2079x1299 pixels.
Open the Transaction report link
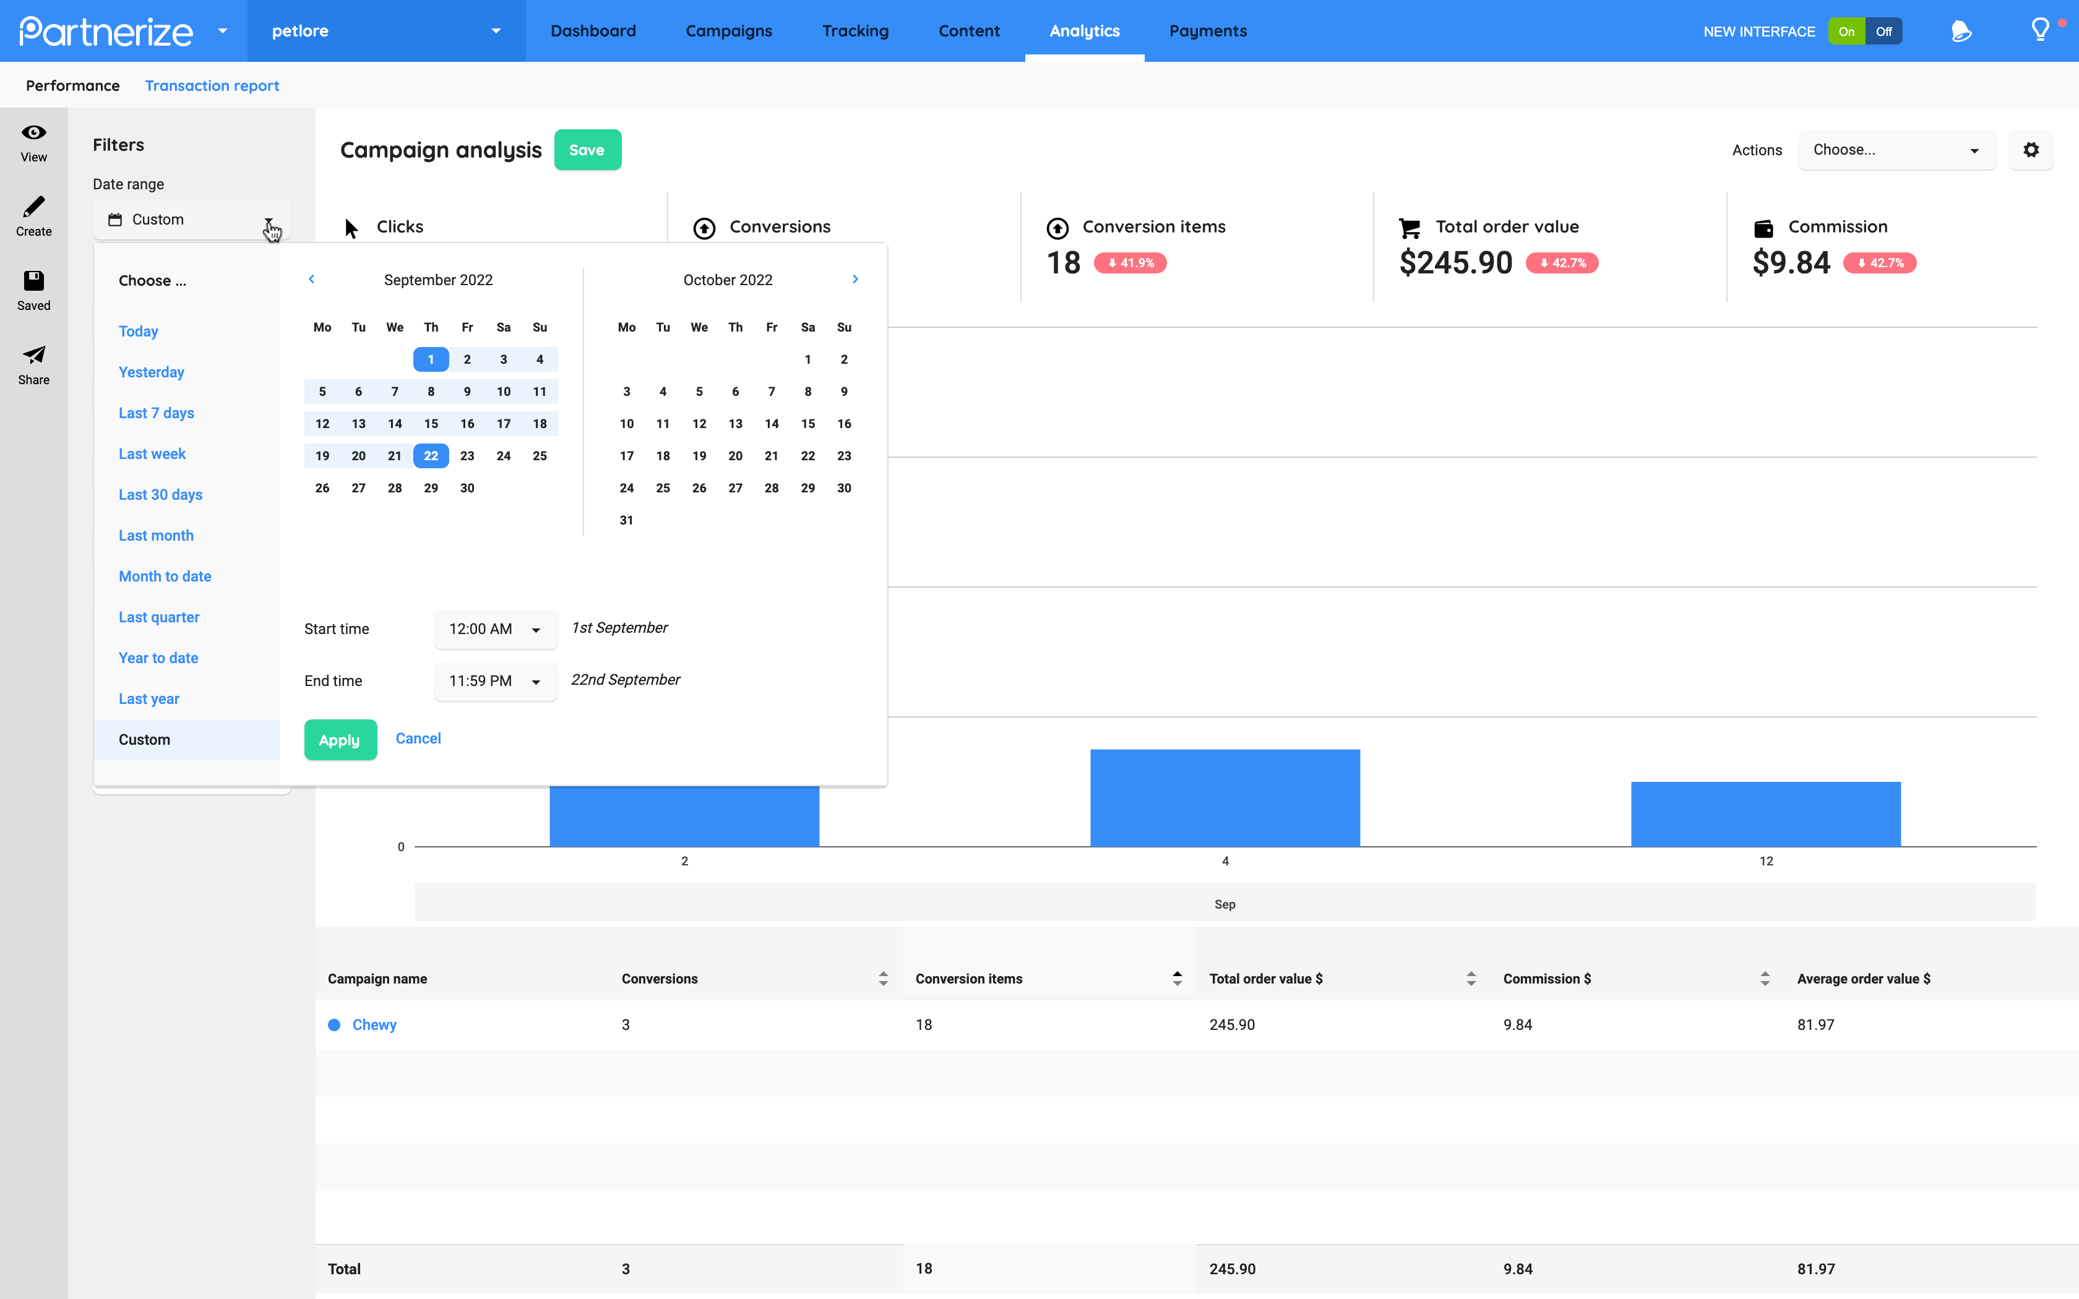pyautogui.click(x=212, y=86)
